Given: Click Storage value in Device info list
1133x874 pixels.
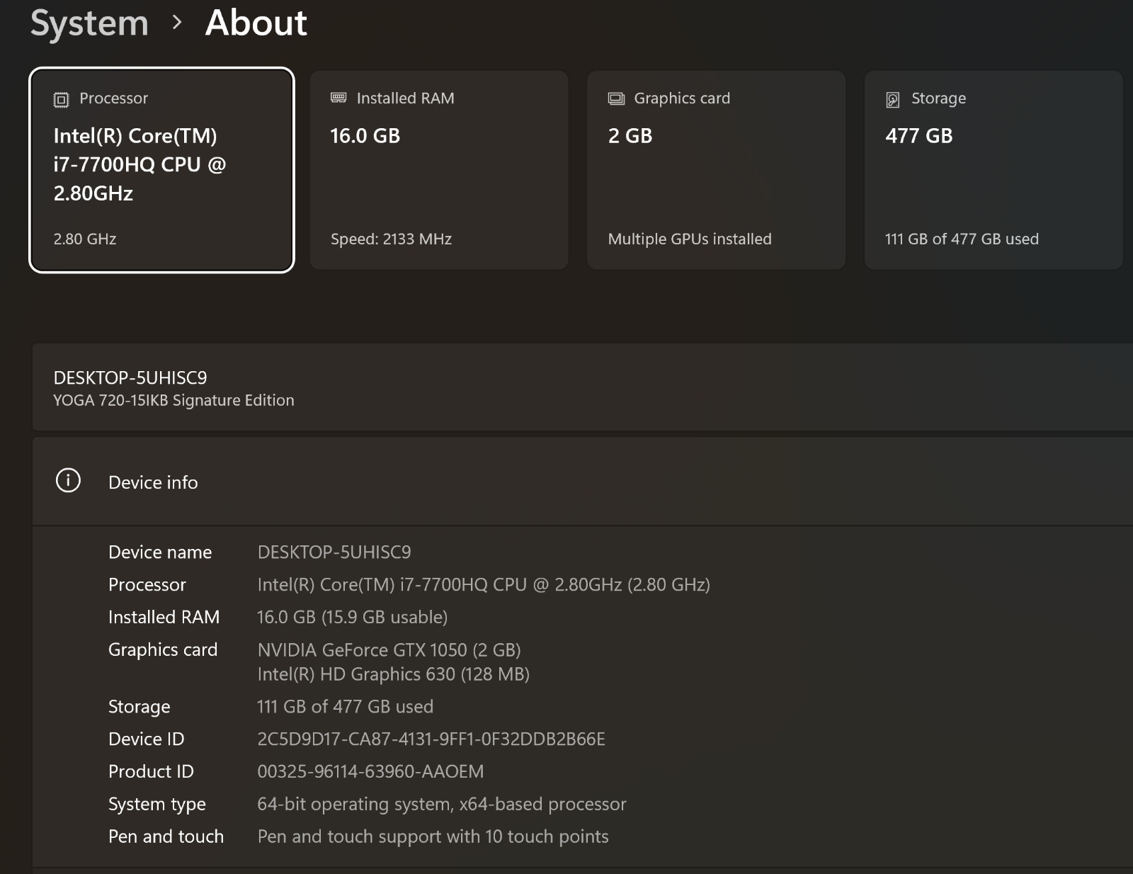Looking at the screenshot, I should pyautogui.click(x=345, y=706).
